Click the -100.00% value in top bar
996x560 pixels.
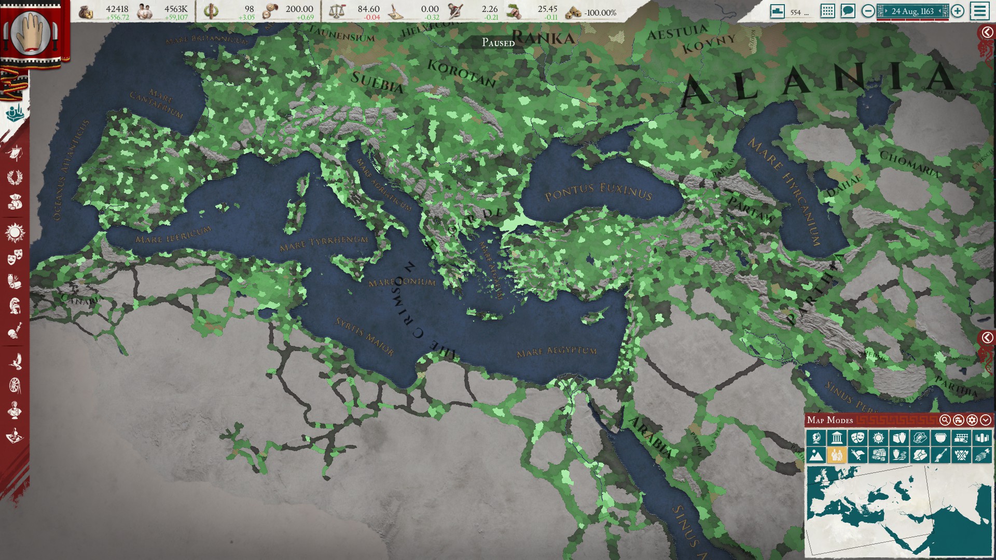coord(600,12)
